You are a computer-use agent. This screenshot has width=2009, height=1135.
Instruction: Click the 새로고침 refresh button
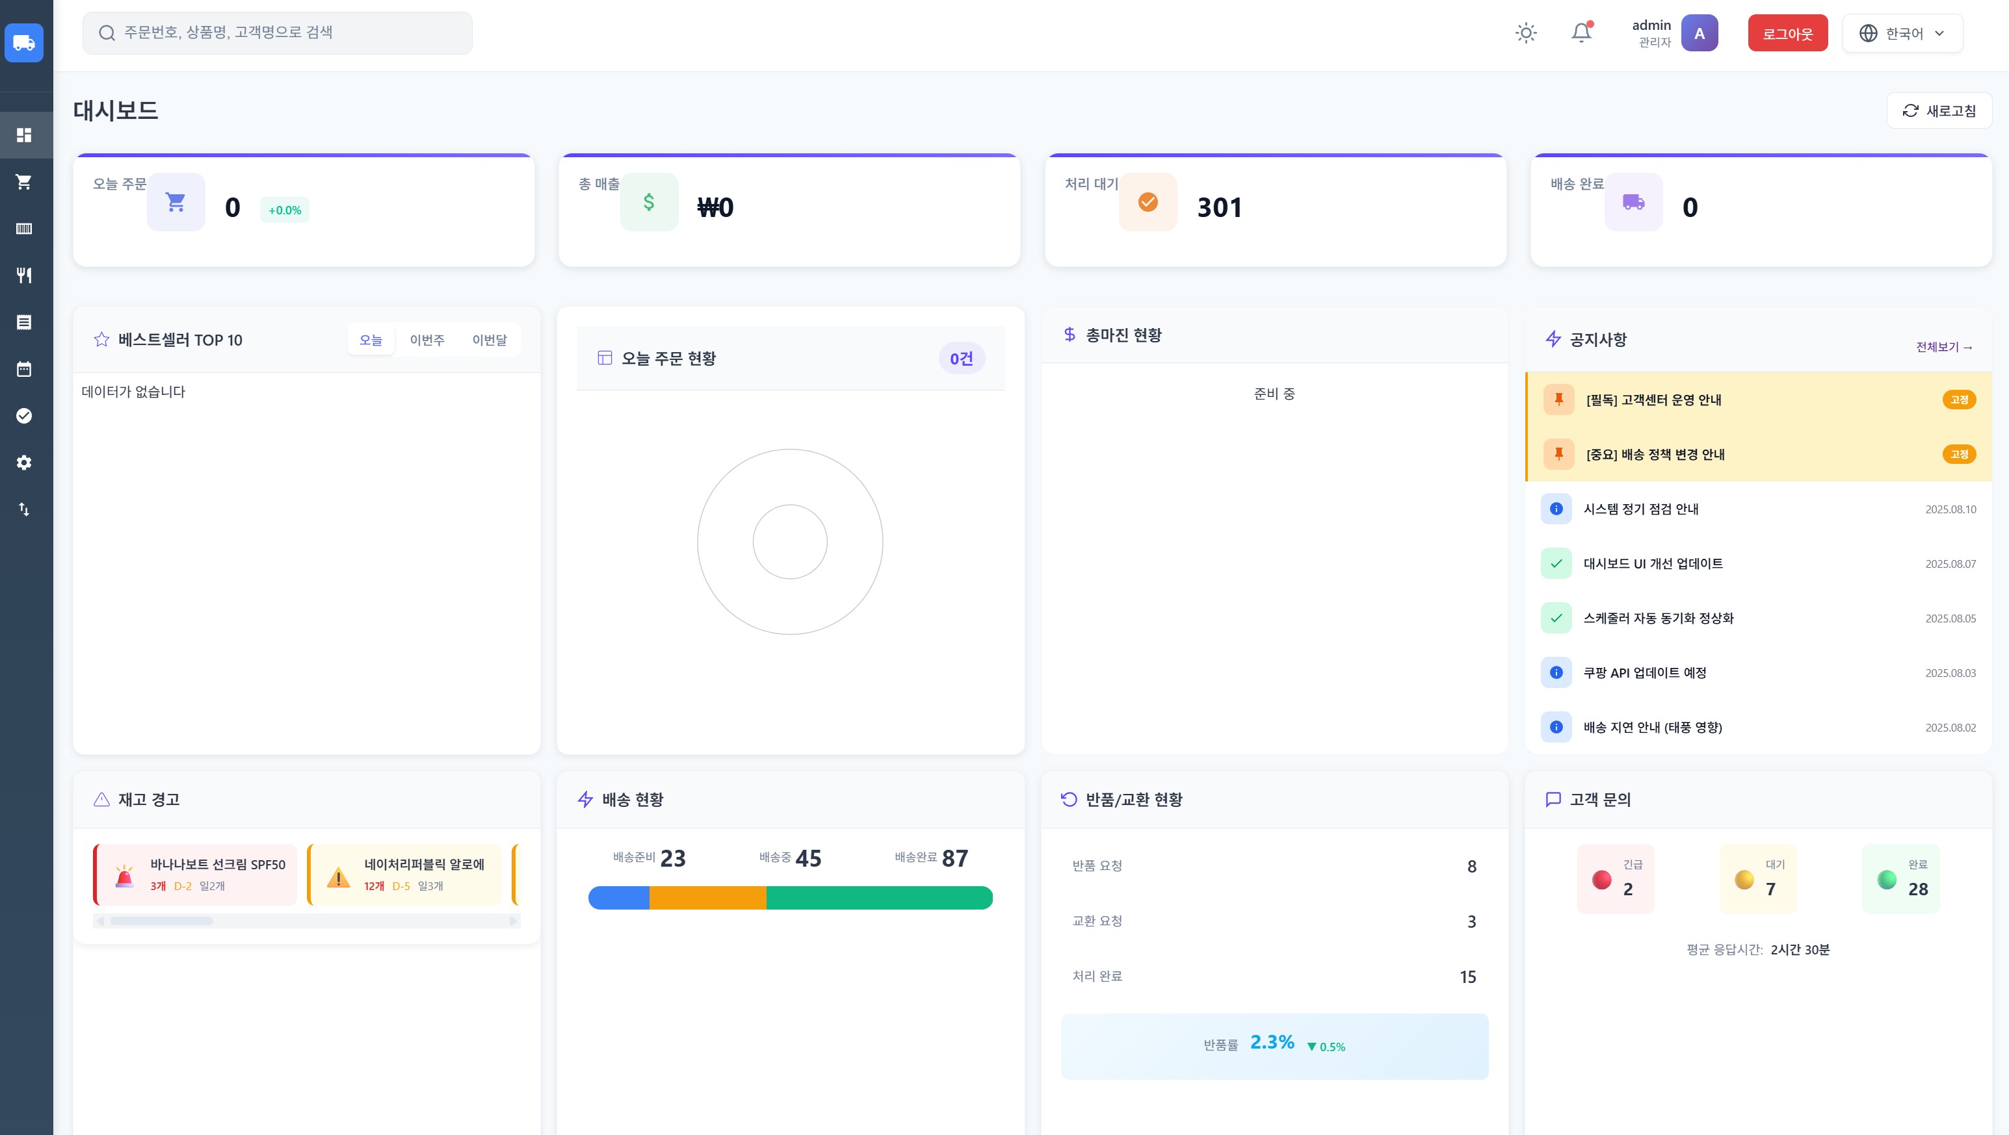(x=1938, y=110)
